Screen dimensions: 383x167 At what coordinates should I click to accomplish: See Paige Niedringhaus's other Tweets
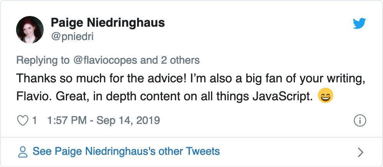tap(126, 152)
